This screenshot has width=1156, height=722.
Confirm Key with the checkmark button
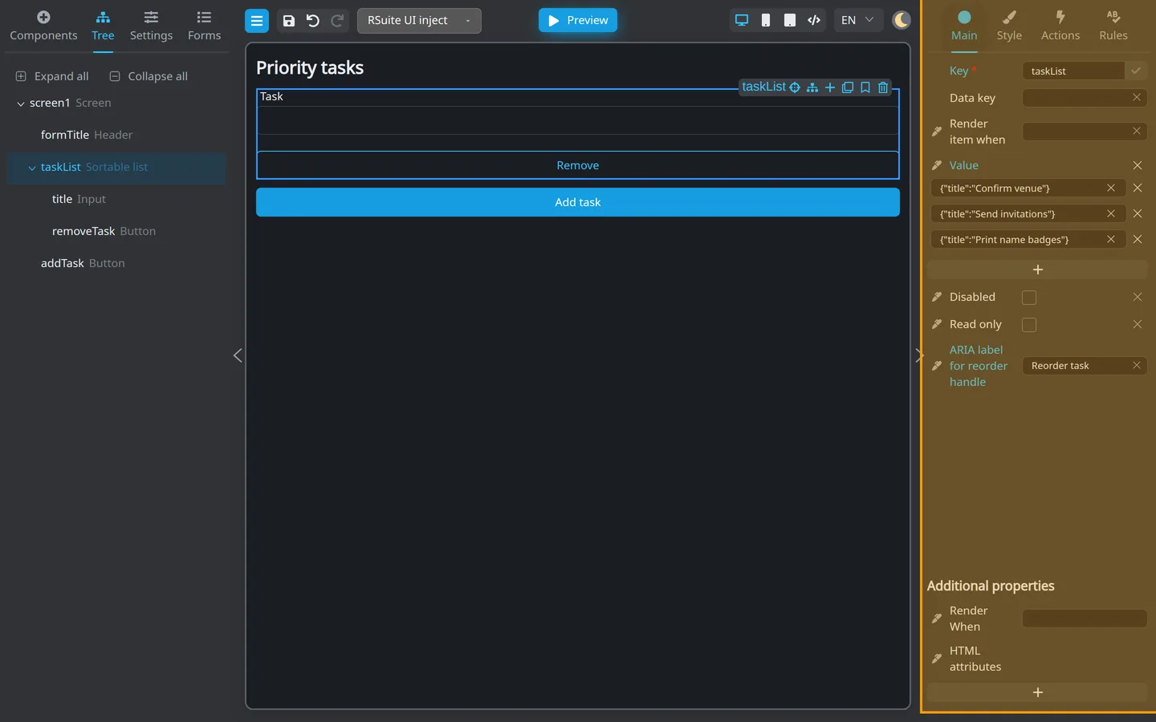1136,71
